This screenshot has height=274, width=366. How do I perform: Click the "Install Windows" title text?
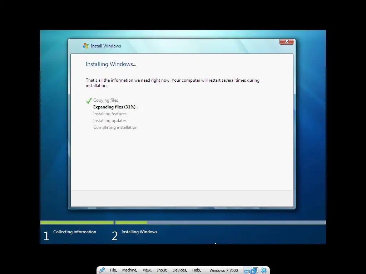click(x=106, y=46)
